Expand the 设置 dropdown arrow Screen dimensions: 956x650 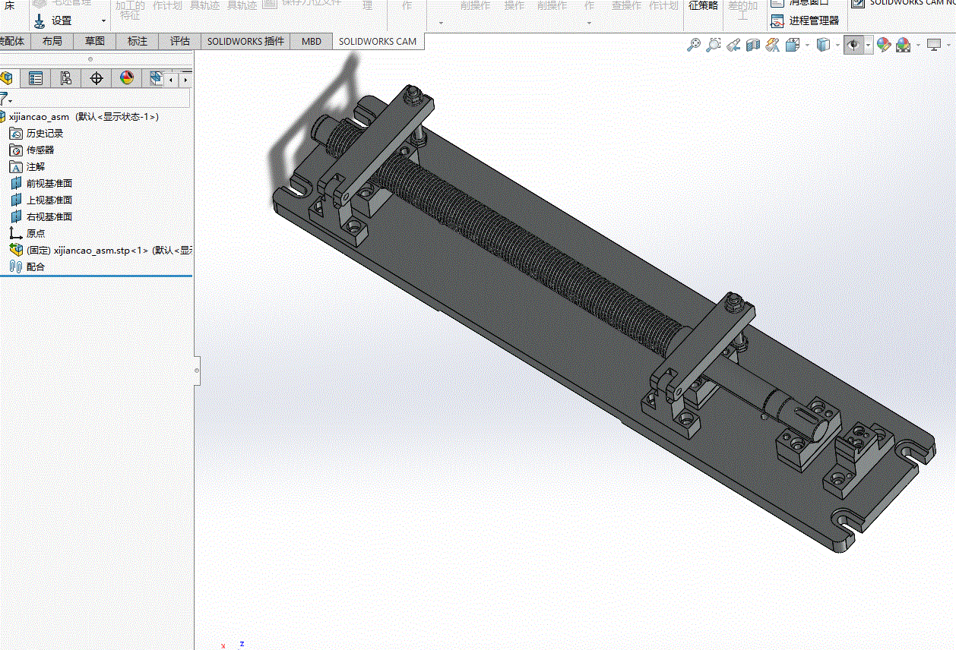[x=103, y=21]
